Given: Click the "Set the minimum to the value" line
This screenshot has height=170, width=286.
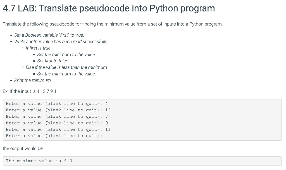Looking at the screenshot, I should click(x=66, y=54).
